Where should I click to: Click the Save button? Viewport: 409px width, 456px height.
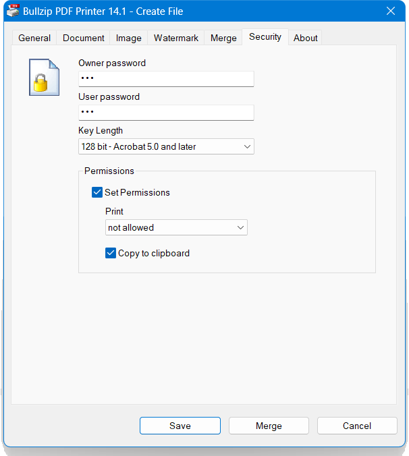point(180,426)
